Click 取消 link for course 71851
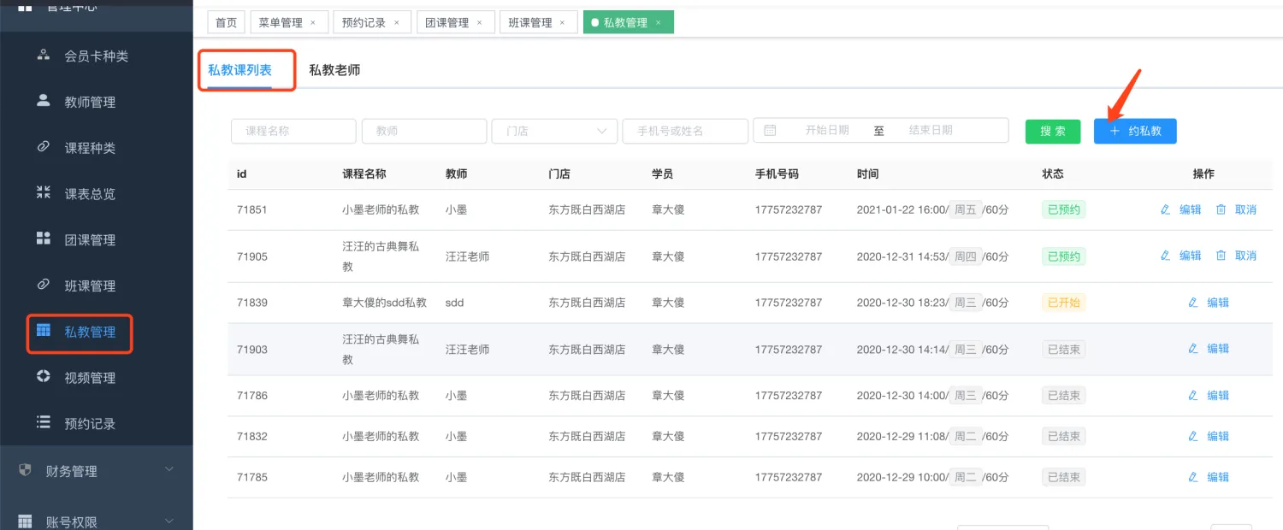The width and height of the screenshot is (1283, 530). pyautogui.click(x=1245, y=209)
